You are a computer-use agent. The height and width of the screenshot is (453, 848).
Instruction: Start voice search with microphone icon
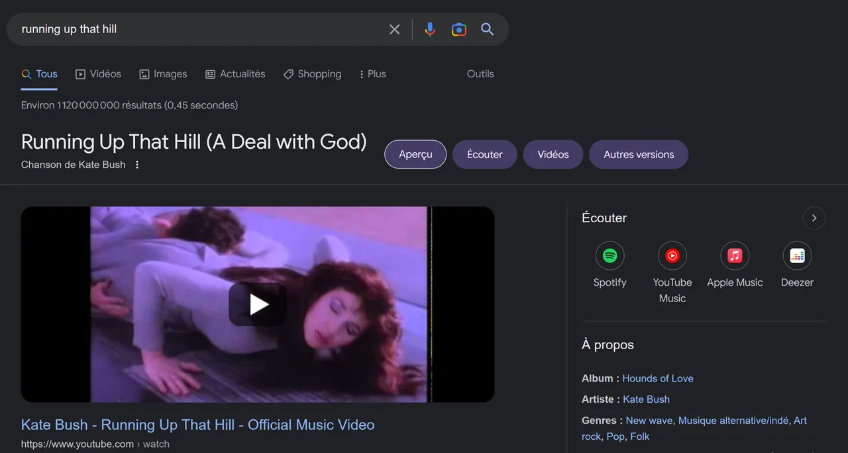[x=430, y=29]
